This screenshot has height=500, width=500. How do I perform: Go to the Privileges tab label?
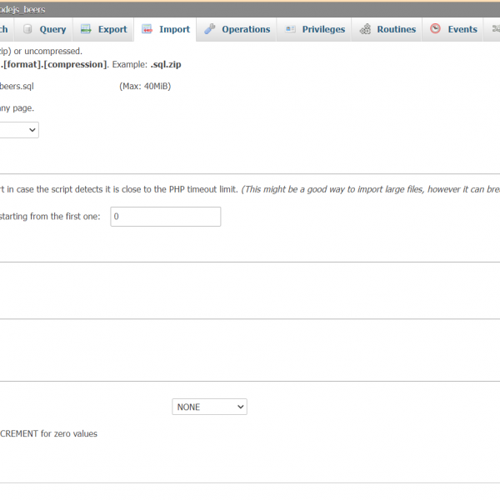click(x=323, y=29)
